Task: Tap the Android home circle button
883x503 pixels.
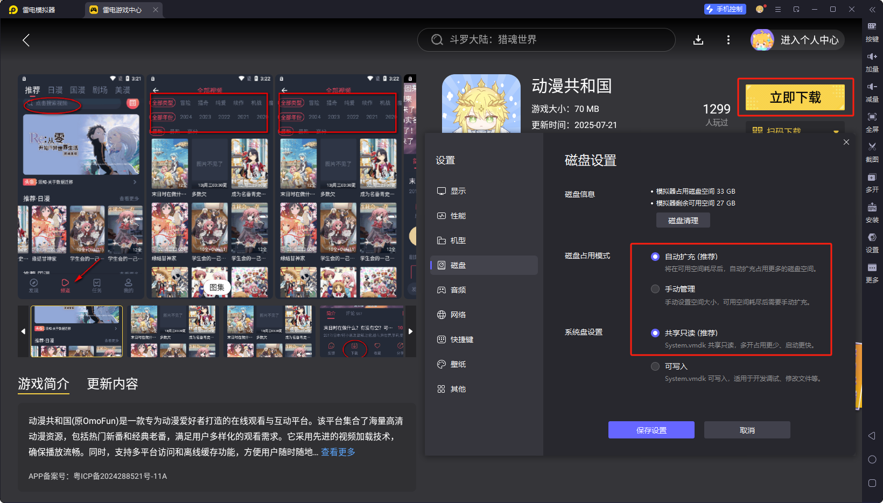Action: (872, 459)
